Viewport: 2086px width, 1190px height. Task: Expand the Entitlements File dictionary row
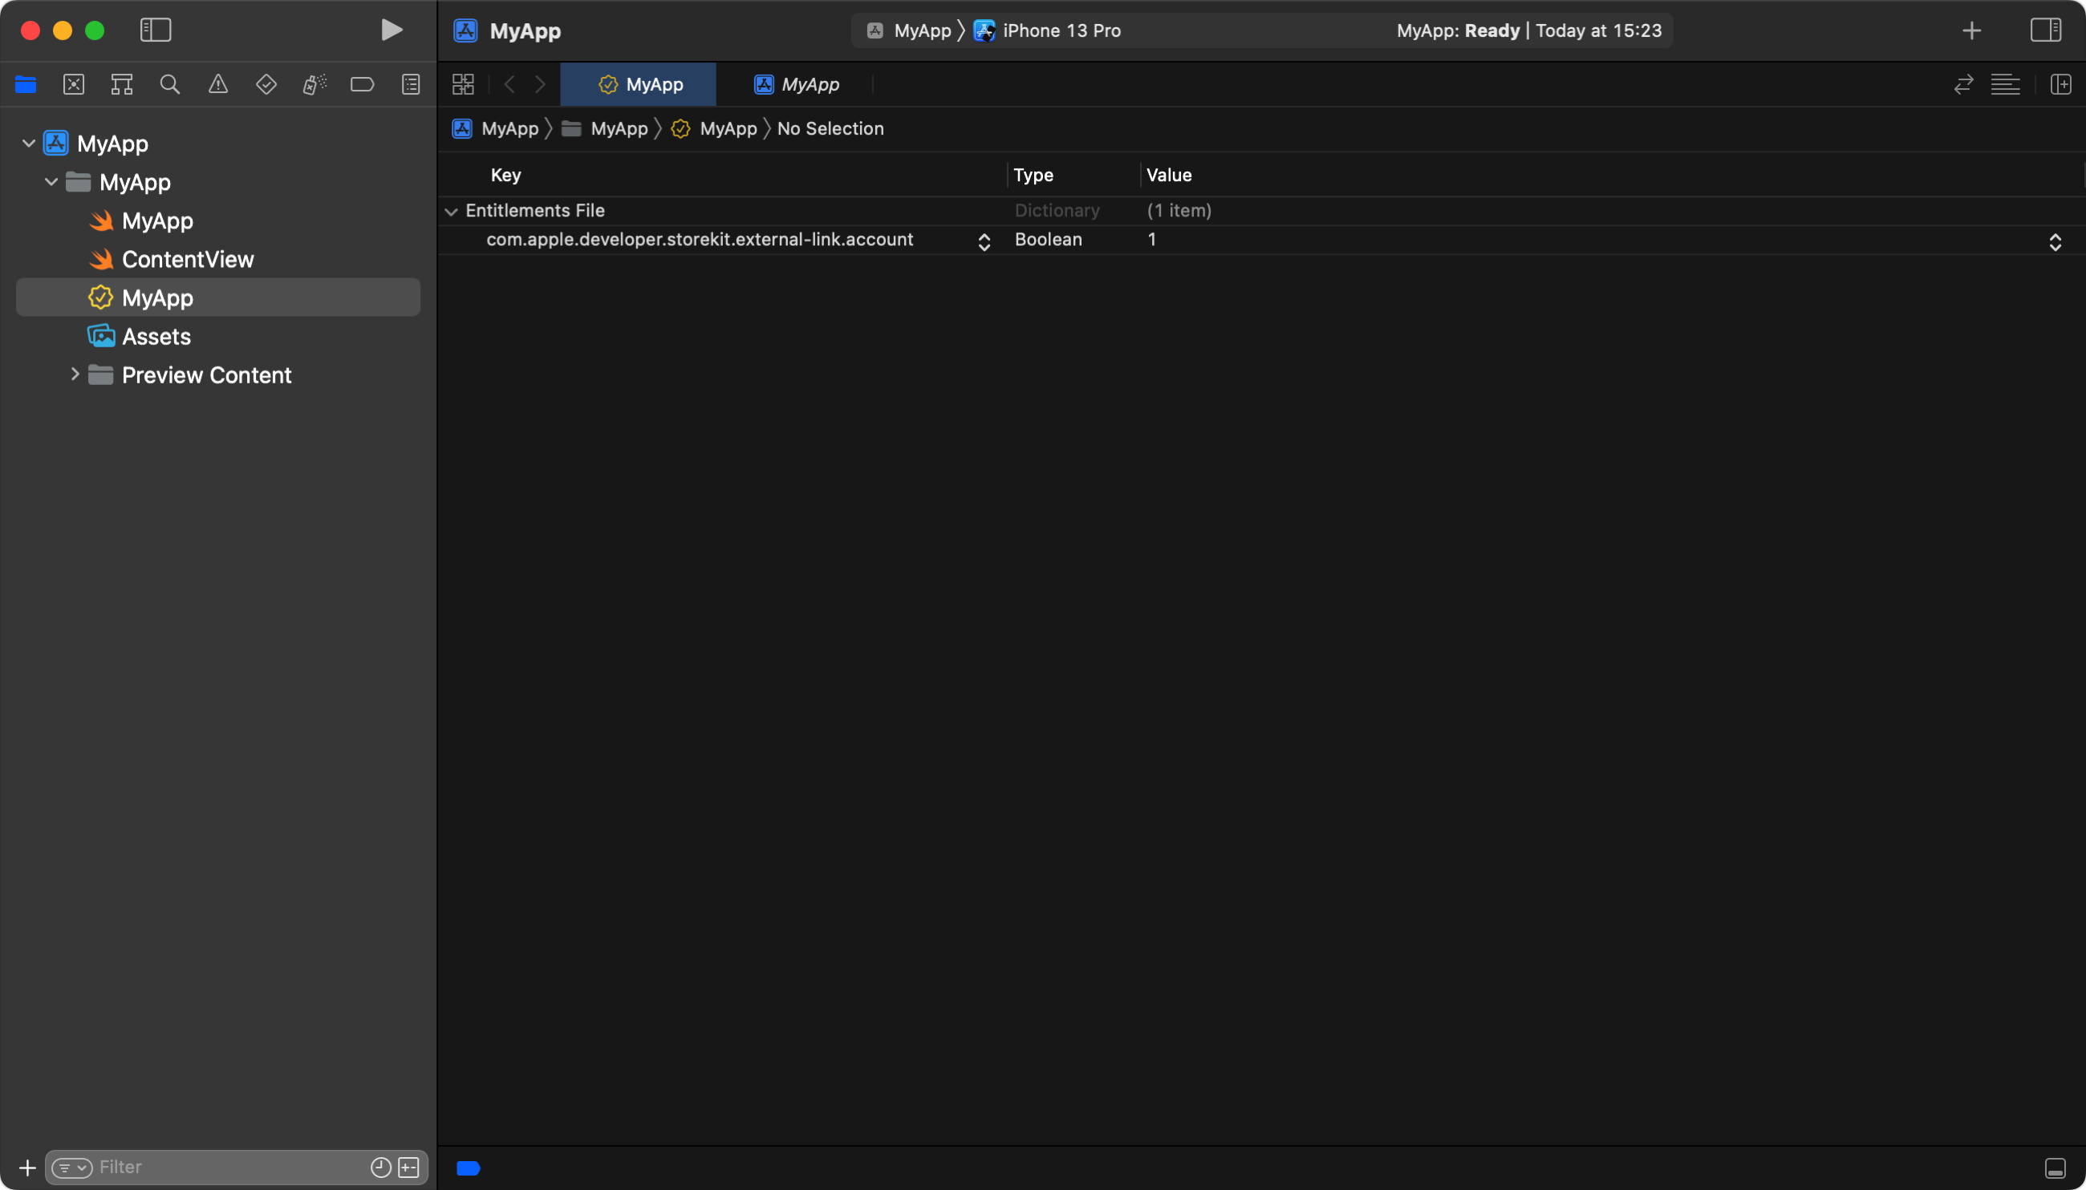click(453, 211)
